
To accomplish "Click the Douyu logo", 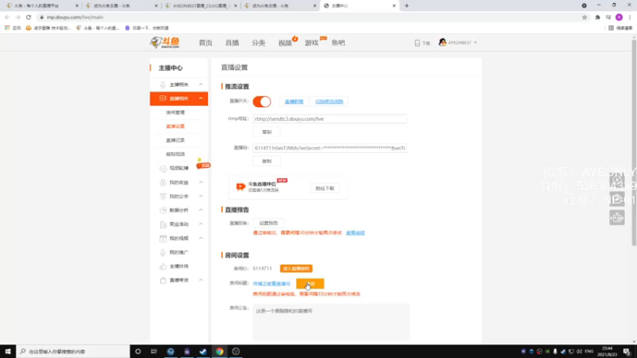I will (x=165, y=42).
